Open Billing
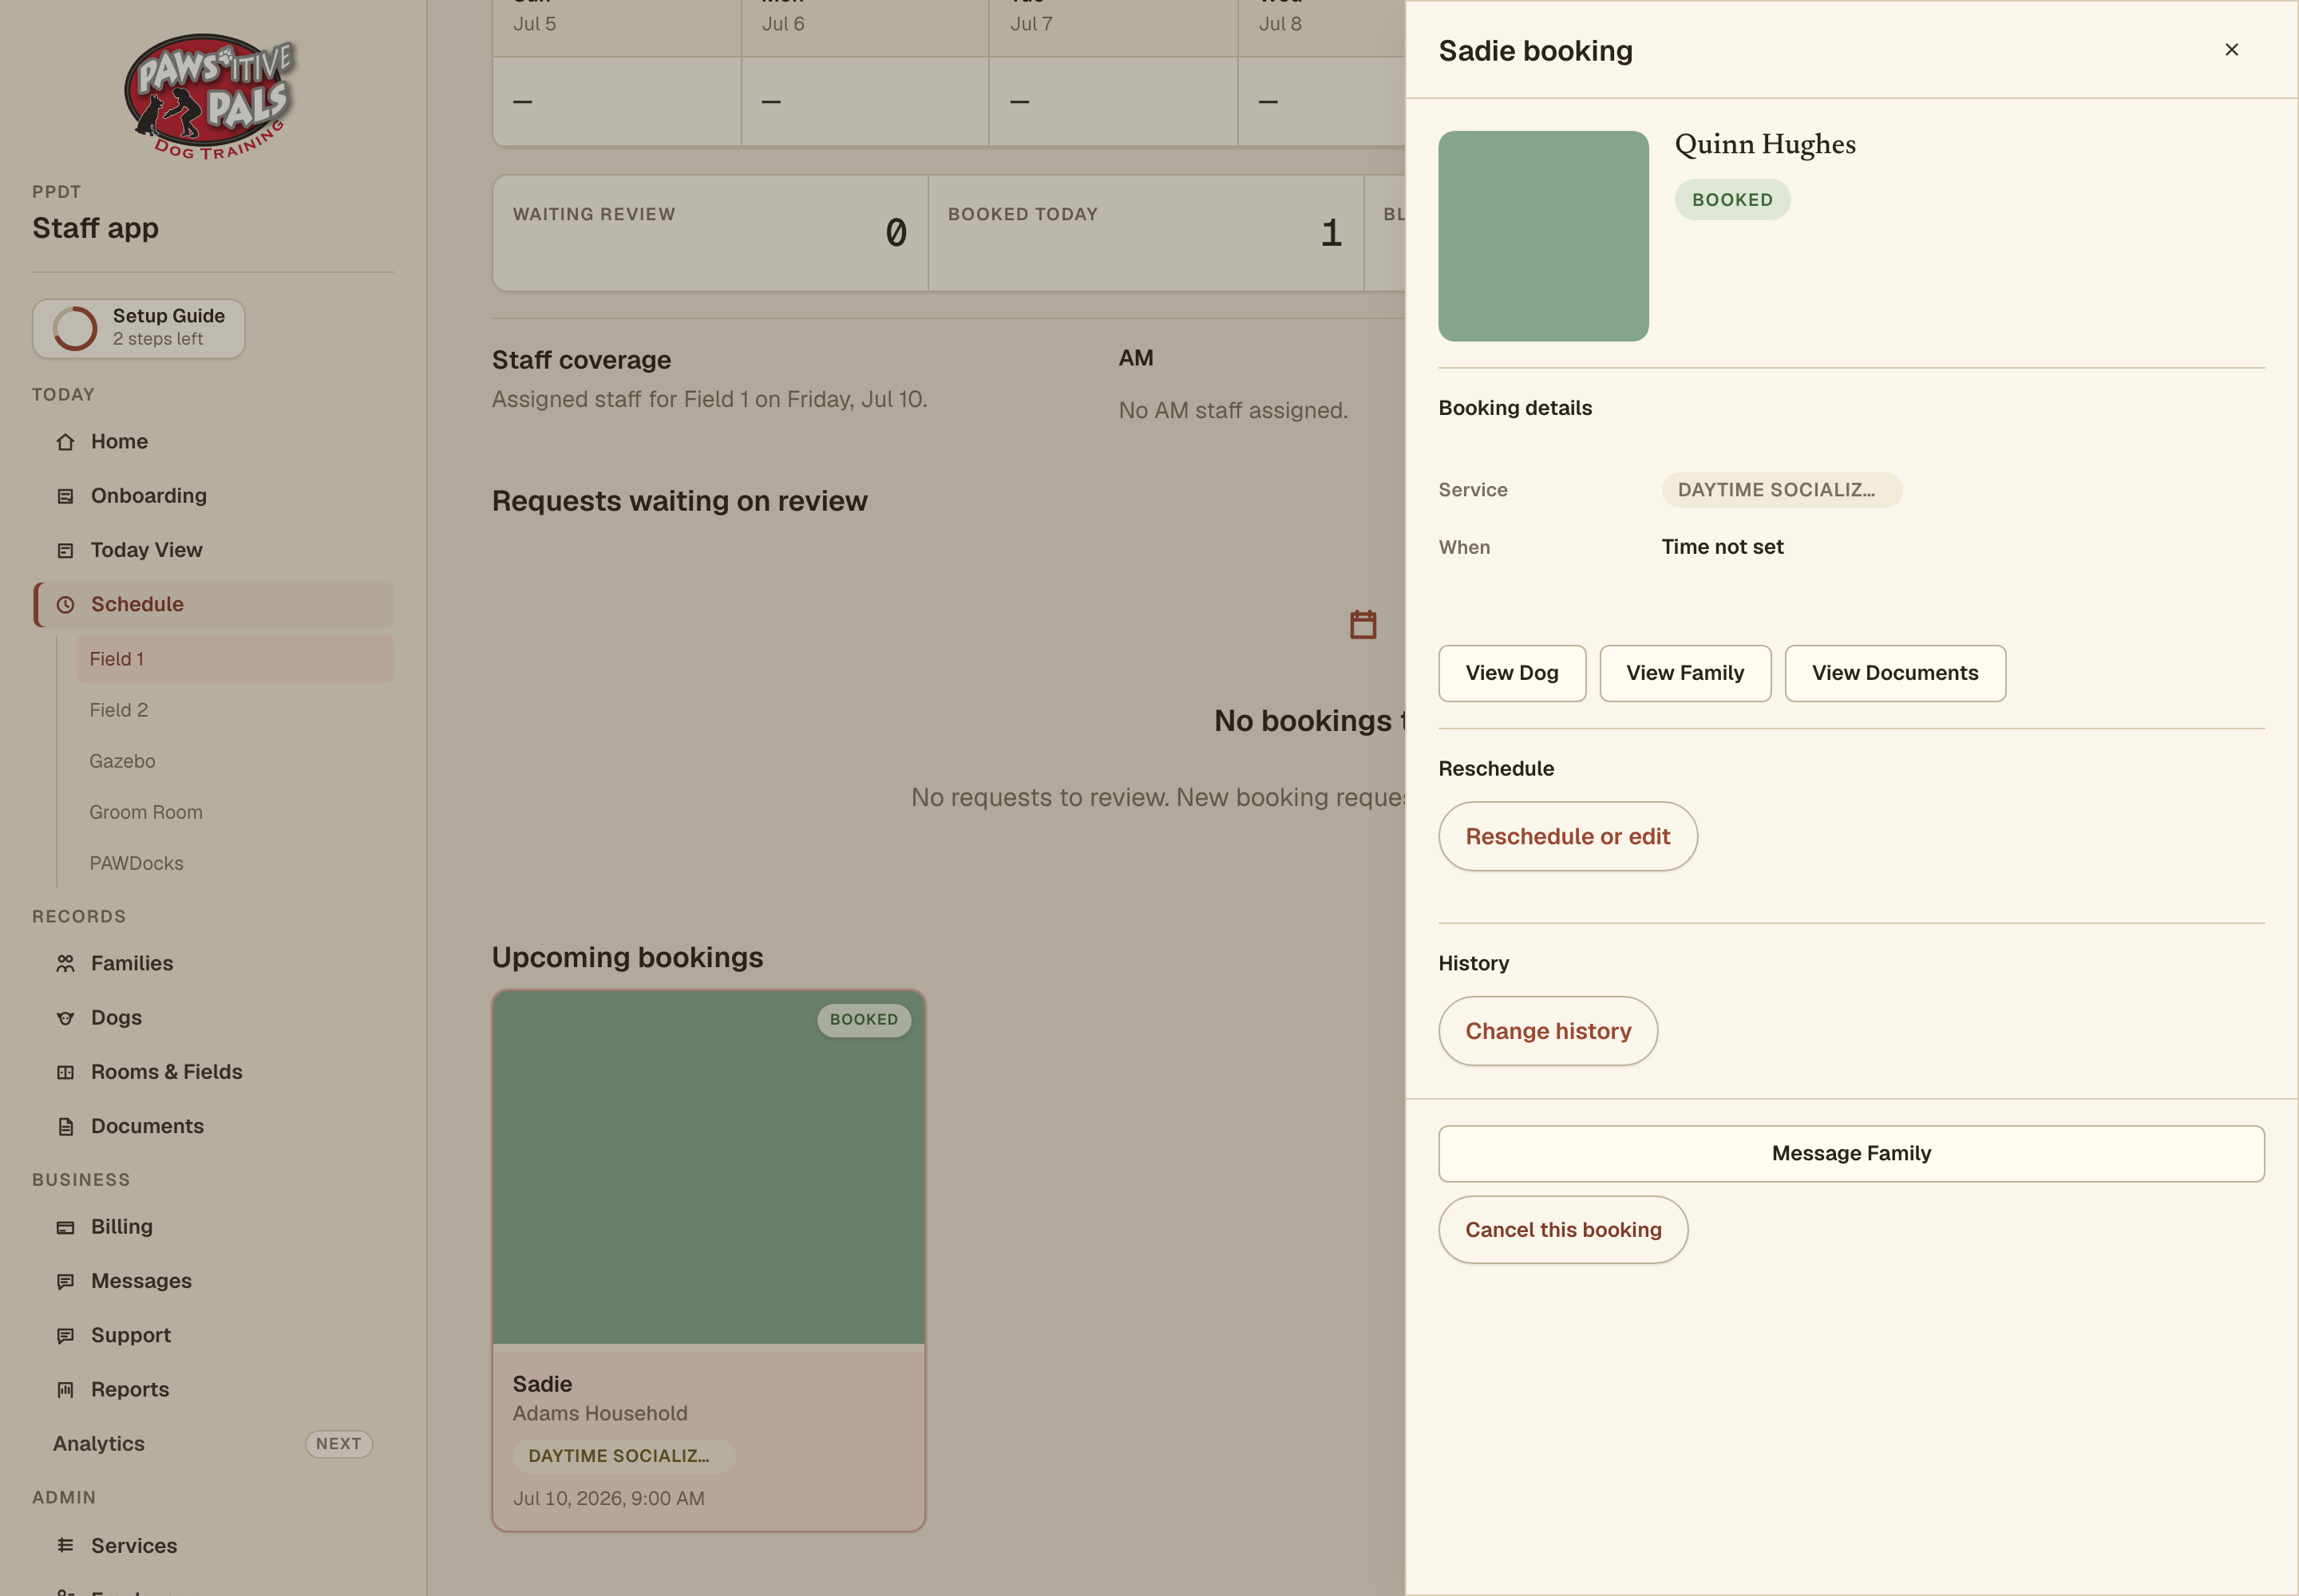This screenshot has height=1596, width=2299. point(213,1227)
